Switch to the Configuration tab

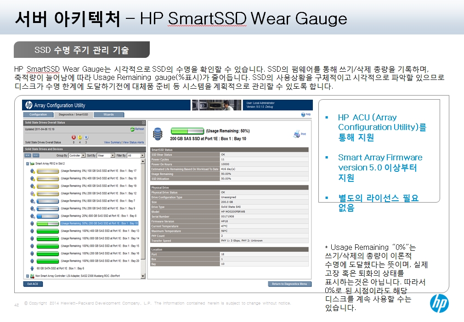tap(38, 114)
